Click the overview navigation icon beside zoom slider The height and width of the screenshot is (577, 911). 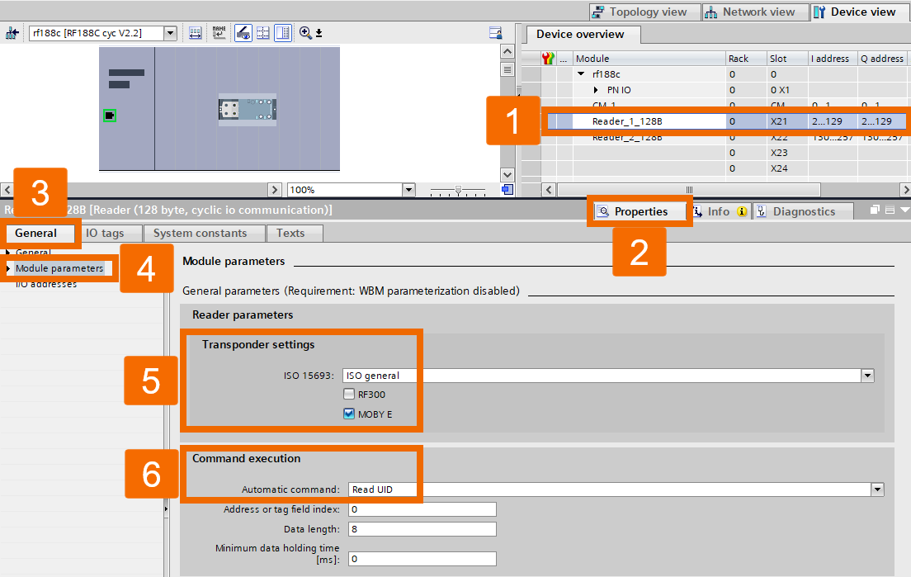click(x=507, y=190)
